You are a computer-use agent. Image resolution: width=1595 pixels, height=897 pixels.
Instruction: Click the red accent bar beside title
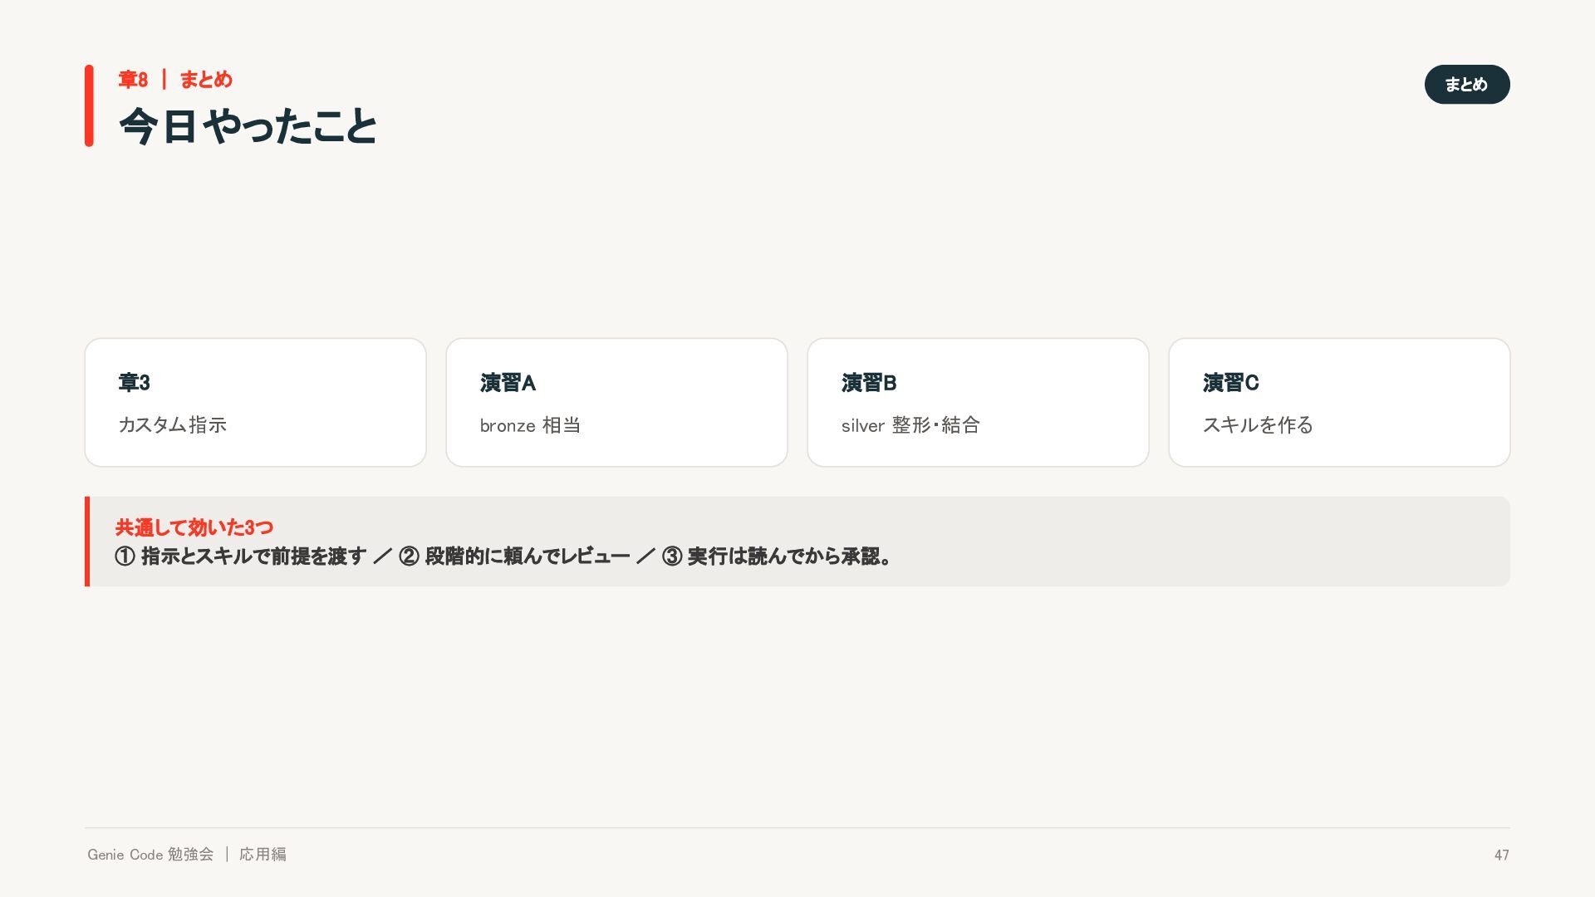tap(89, 105)
